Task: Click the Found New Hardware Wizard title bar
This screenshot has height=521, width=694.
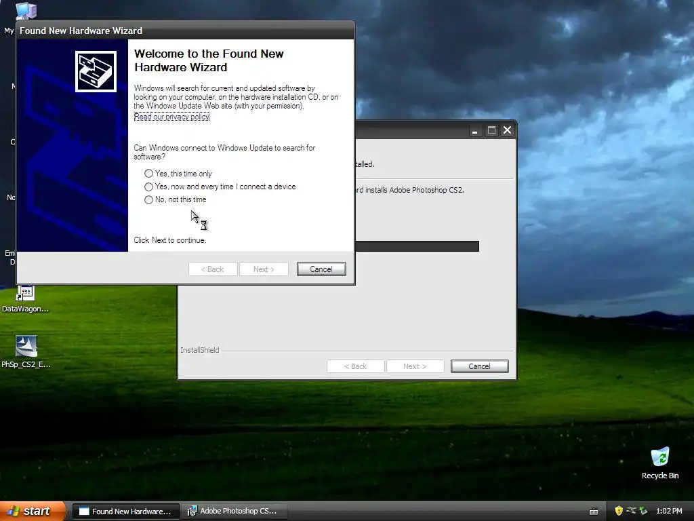Action: (x=186, y=31)
